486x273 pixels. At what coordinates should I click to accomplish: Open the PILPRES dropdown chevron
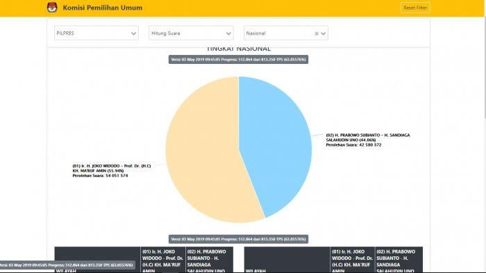point(133,33)
